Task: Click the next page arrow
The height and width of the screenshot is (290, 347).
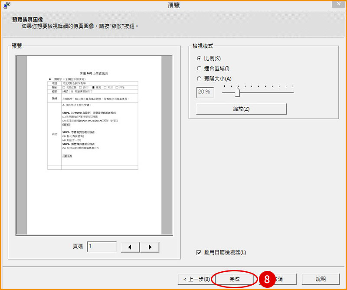Action: pyautogui.click(x=150, y=247)
